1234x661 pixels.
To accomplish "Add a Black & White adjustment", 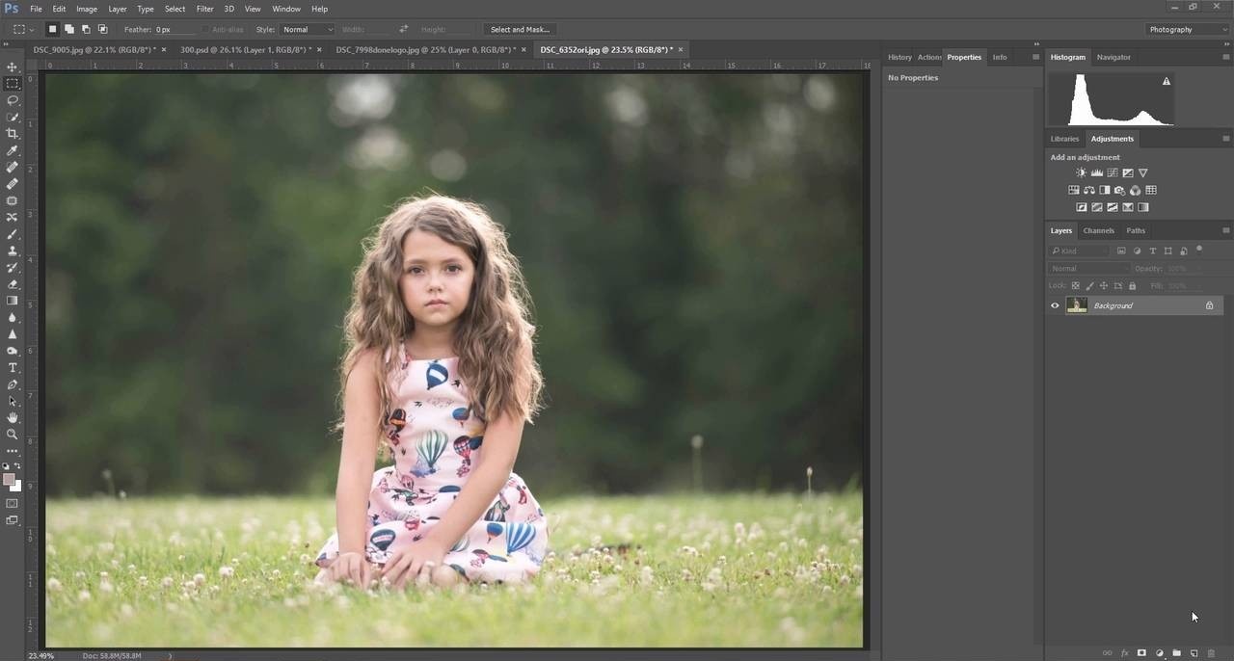I will [x=1104, y=190].
